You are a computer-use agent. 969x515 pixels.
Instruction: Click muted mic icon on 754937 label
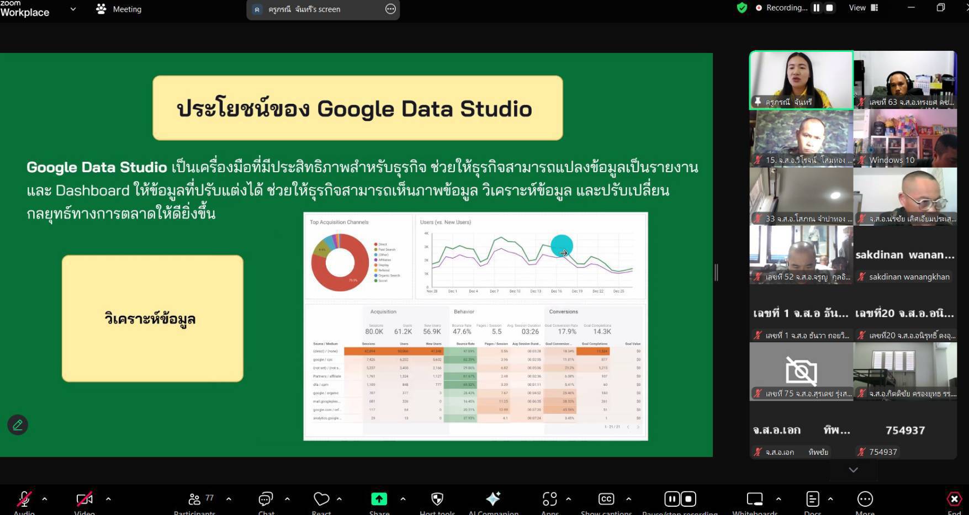861,452
